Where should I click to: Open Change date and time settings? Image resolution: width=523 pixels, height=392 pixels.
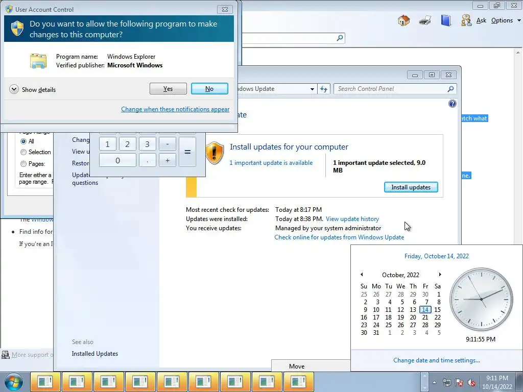[x=437, y=360]
